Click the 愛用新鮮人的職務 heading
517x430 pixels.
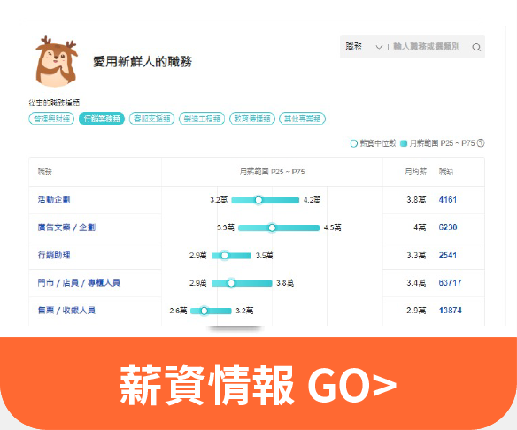143,62
